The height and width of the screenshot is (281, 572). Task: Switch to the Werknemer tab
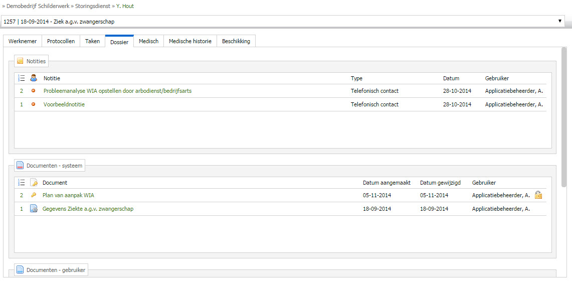(x=23, y=41)
